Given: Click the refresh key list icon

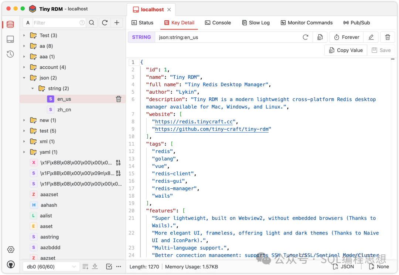Looking at the screenshot, I should (x=105, y=23).
